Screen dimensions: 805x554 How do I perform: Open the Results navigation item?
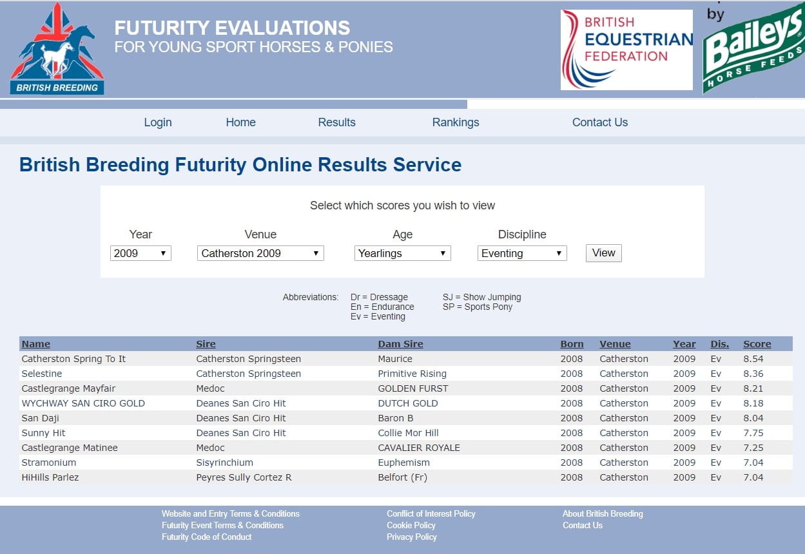(336, 122)
